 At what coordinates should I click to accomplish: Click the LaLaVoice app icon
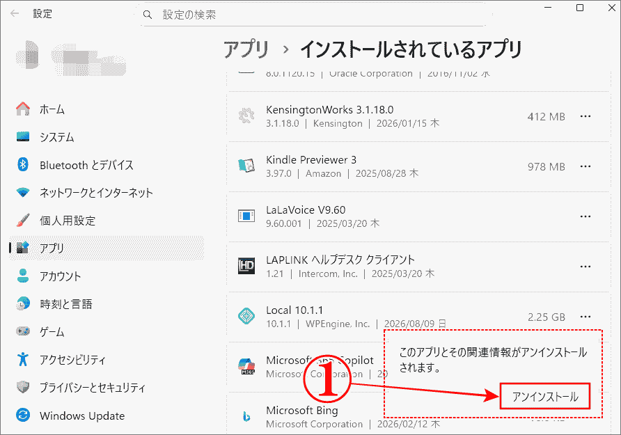[x=246, y=216]
